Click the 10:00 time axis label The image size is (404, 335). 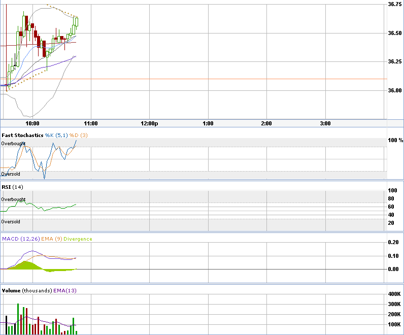[32, 123]
